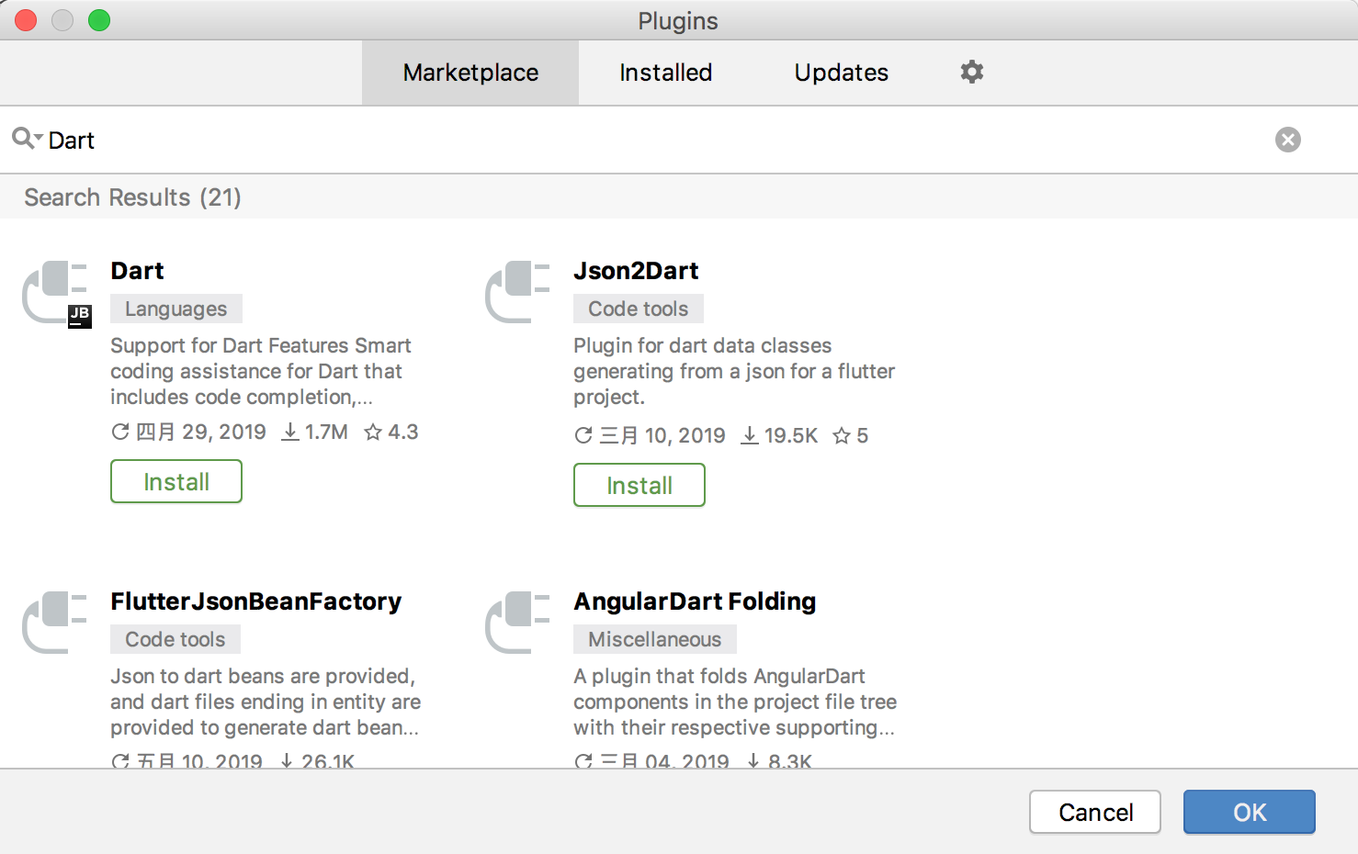Open the plugin settings gear menu

tap(971, 72)
